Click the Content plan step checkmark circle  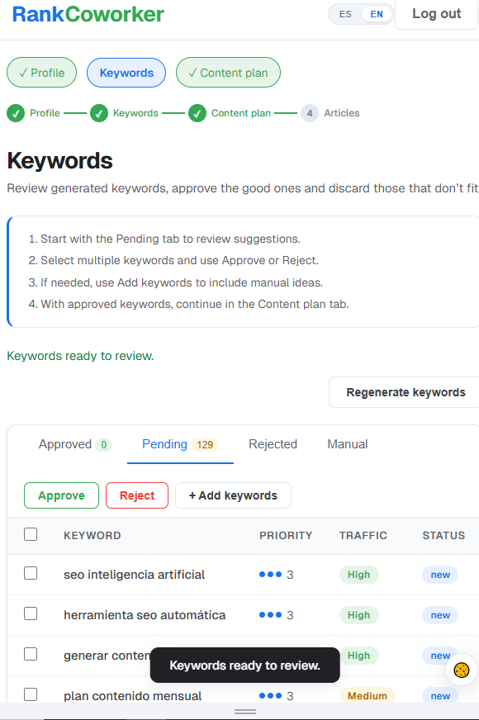tap(197, 113)
